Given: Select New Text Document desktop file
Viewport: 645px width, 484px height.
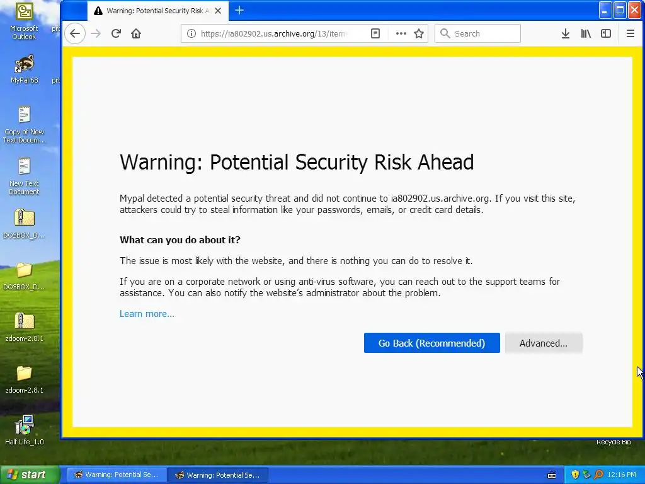Looking at the screenshot, I should tap(24, 176).
